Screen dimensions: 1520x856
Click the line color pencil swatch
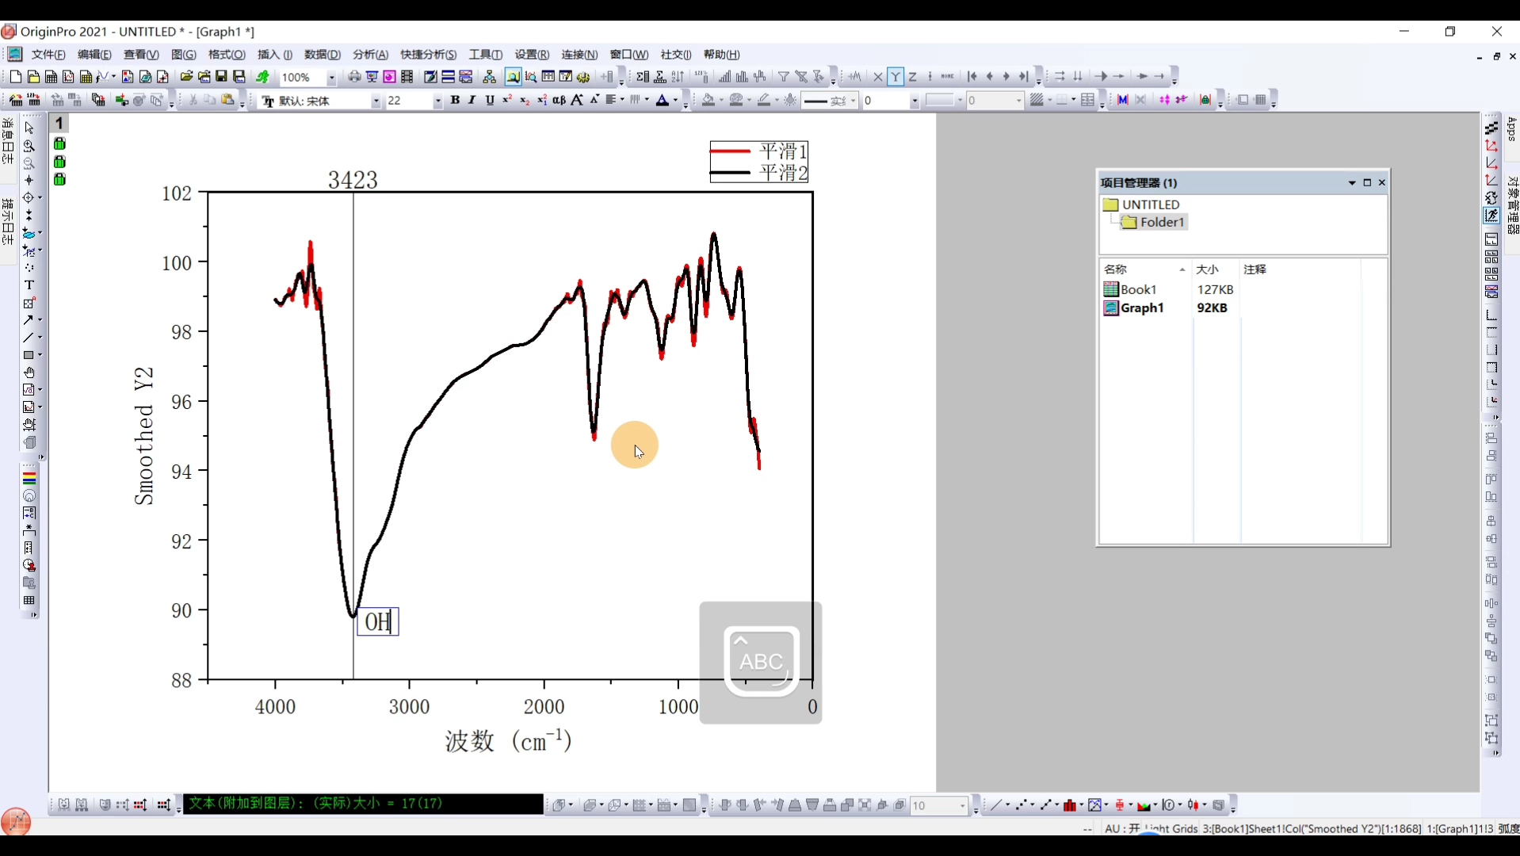pos(764,100)
